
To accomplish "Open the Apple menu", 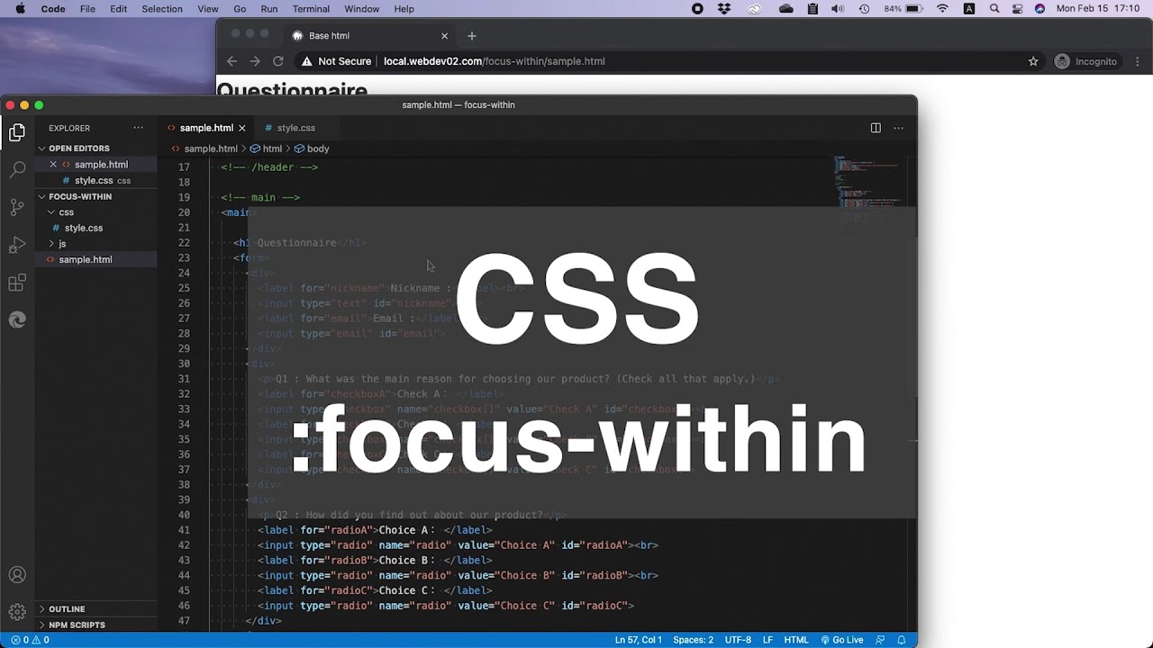I will coord(20,9).
